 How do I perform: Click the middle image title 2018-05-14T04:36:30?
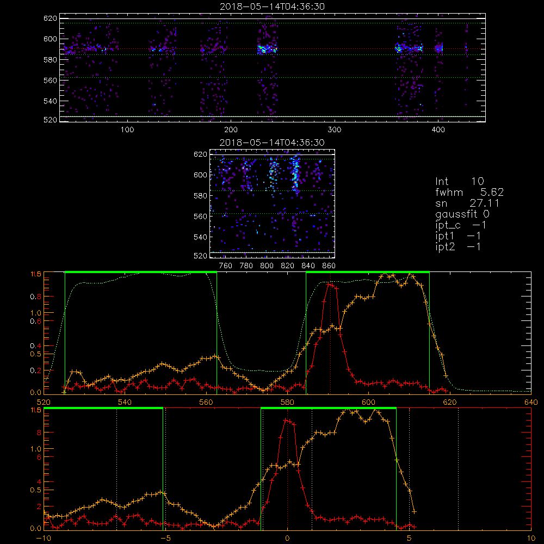coord(273,143)
